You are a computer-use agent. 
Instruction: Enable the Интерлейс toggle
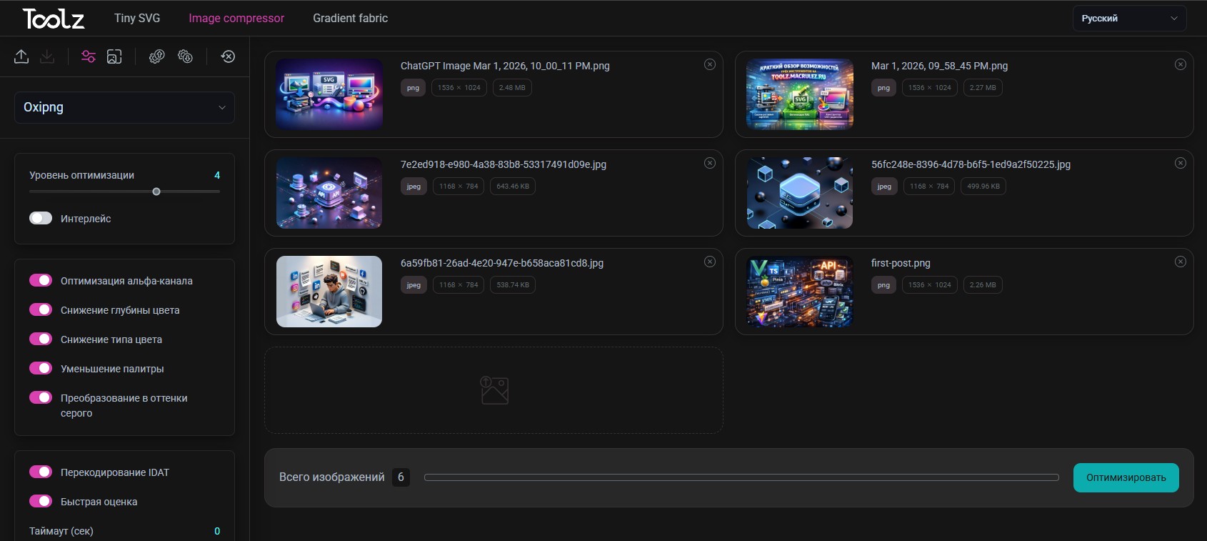pyautogui.click(x=41, y=218)
